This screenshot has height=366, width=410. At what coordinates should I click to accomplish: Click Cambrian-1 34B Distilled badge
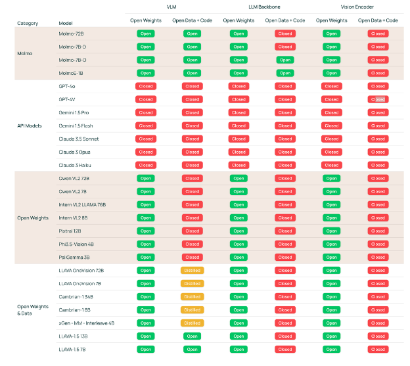click(192, 297)
